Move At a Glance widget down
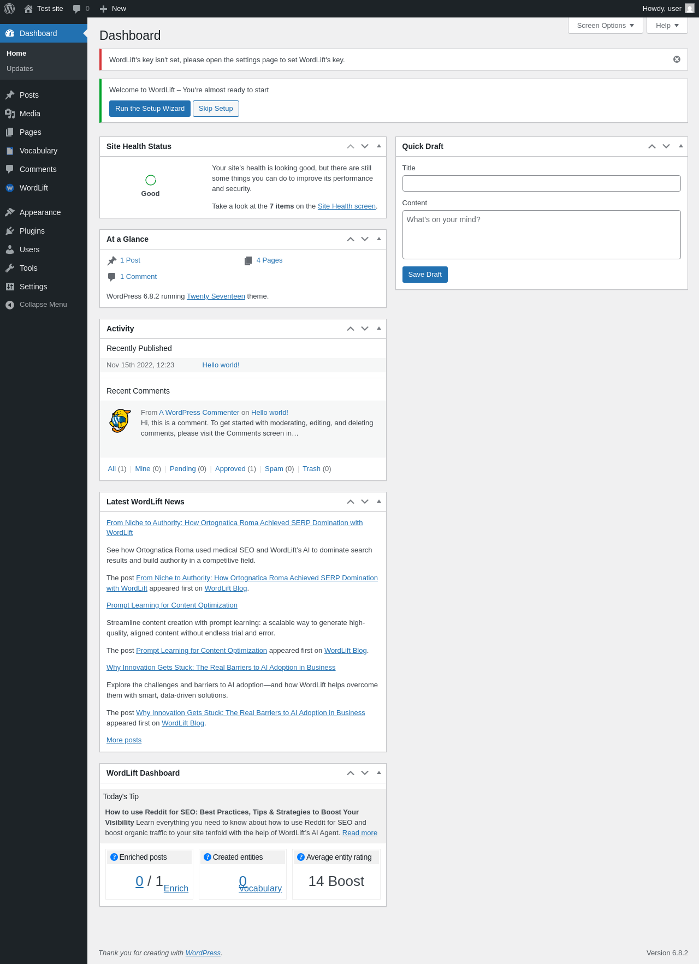This screenshot has height=964, width=699. 365,239
